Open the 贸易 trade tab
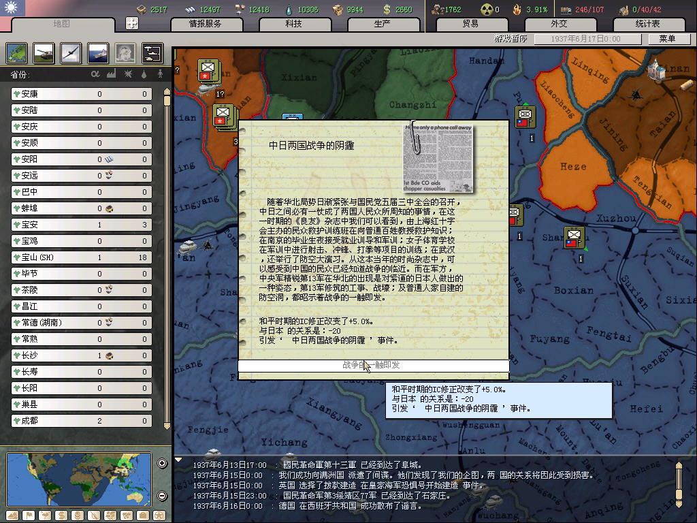 pyautogui.click(x=471, y=24)
